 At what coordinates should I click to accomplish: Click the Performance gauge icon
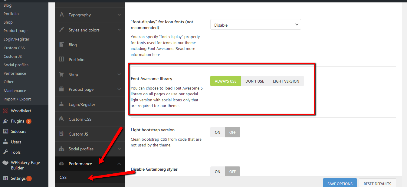pyautogui.click(x=62, y=164)
